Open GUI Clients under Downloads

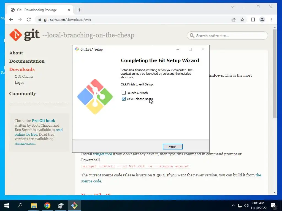pyautogui.click(x=24, y=76)
